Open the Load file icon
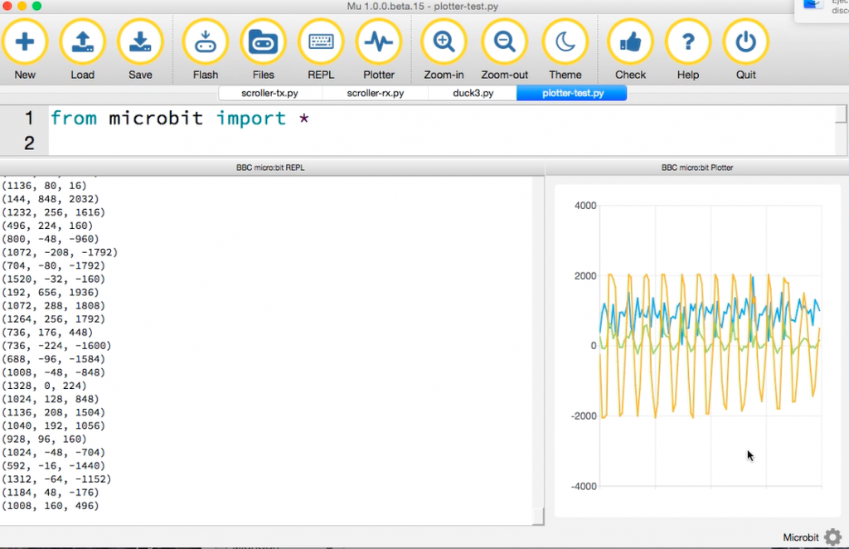849x549 pixels. [82, 42]
